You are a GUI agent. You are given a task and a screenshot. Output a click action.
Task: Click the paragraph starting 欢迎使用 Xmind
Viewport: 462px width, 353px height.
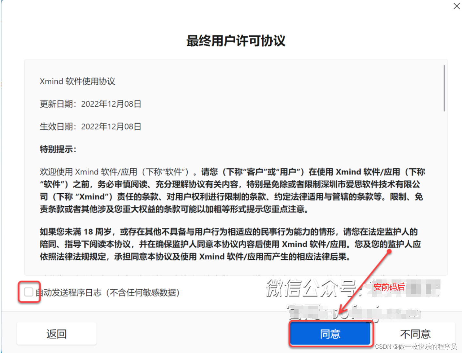click(x=232, y=190)
